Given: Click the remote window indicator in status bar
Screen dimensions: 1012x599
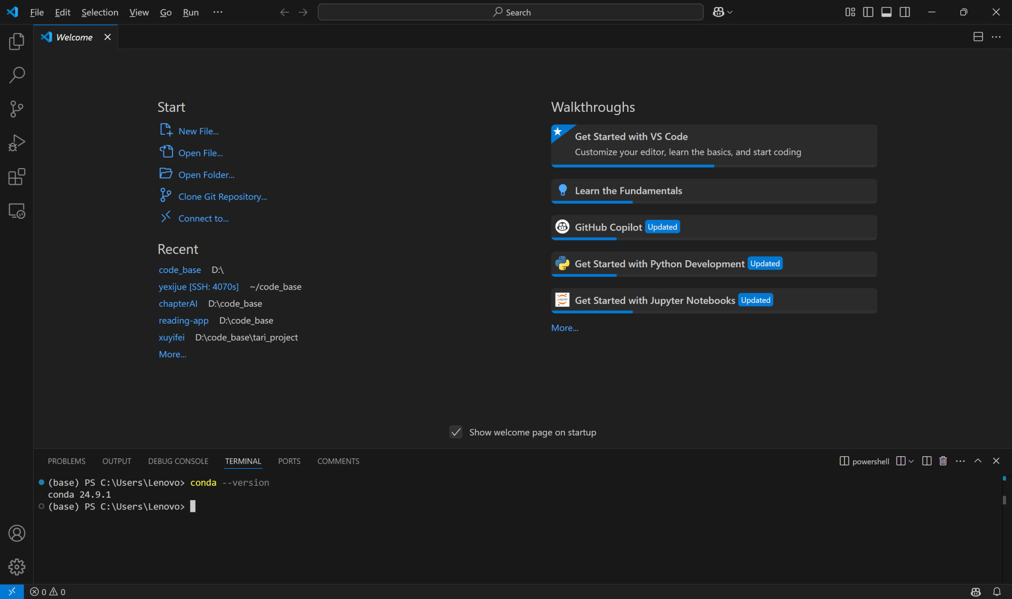Looking at the screenshot, I should [12, 591].
